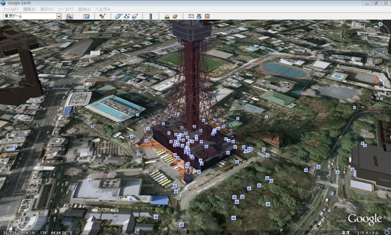
Task: Click the compass N marker
Action: pyautogui.click(x=380, y=24)
